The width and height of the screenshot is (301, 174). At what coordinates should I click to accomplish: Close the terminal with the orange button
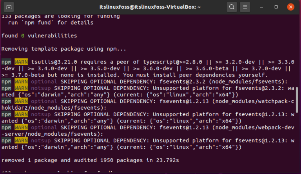[290, 7]
